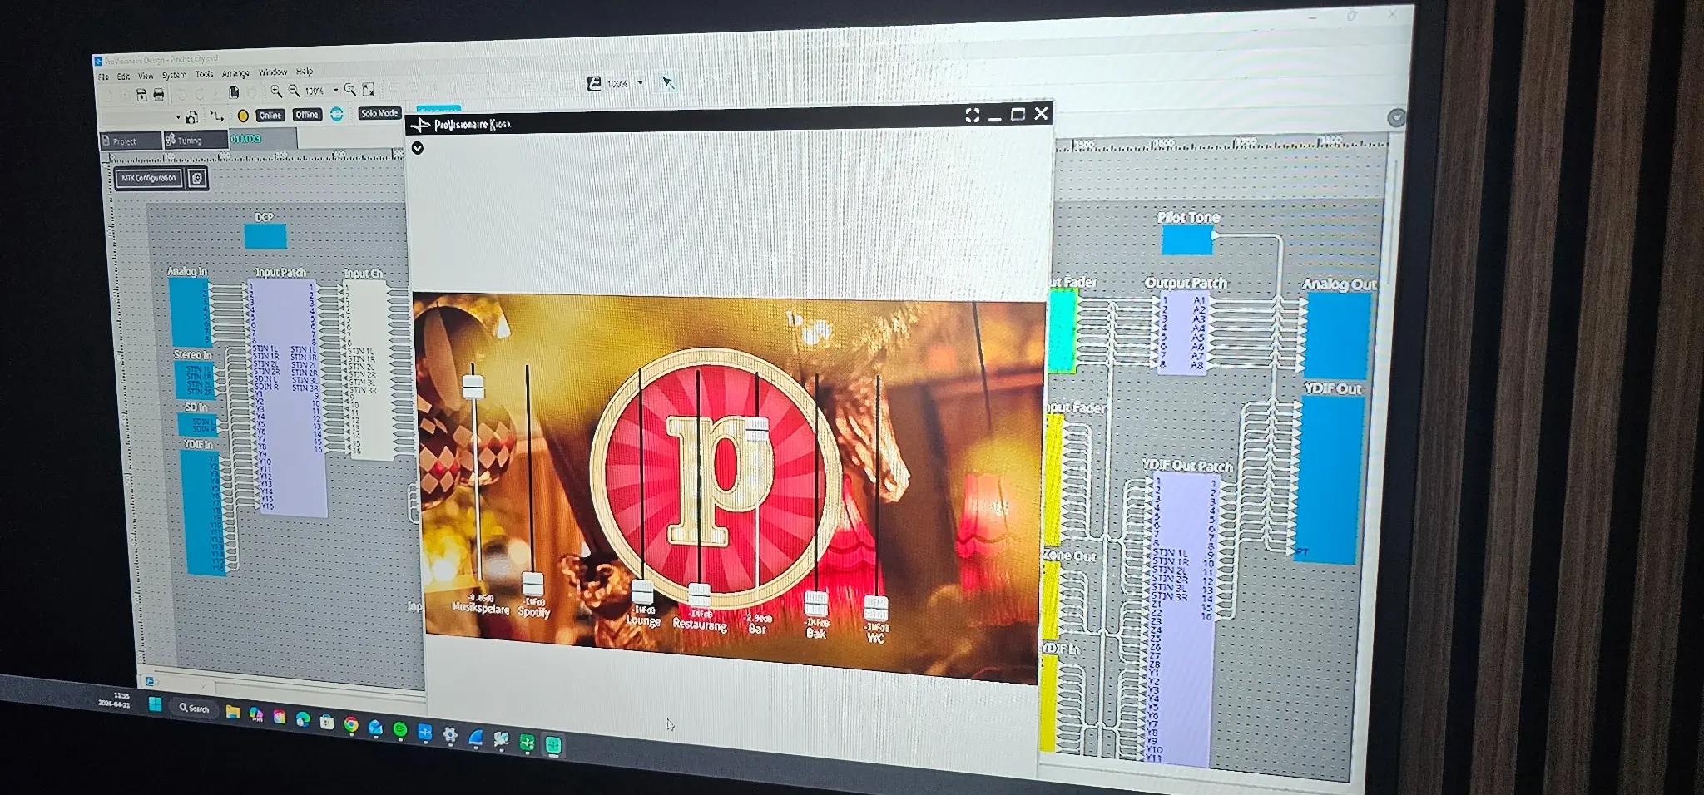1704x795 pixels.
Task: Click the Kiosk fullscreen corners icon
Action: pos(972,116)
